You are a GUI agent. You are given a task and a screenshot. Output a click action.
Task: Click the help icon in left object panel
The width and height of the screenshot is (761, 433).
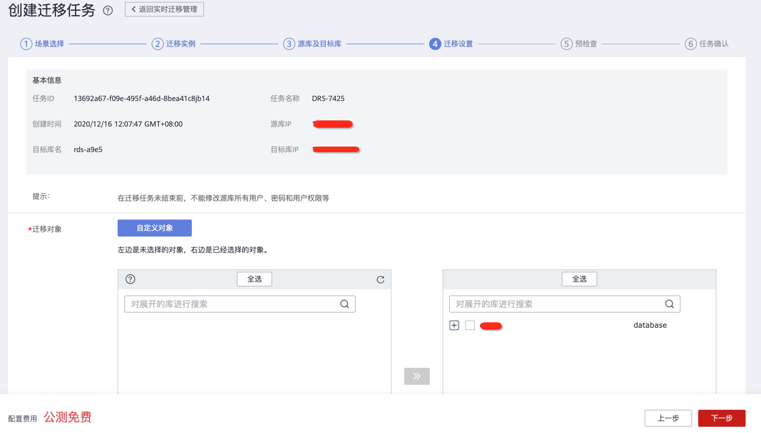(x=130, y=279)
